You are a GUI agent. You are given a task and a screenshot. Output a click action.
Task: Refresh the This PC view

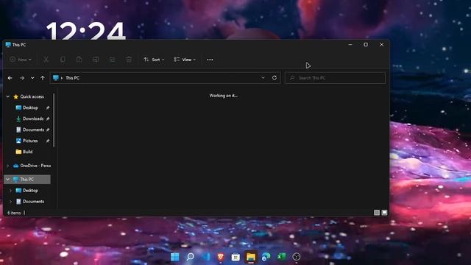point(275,77)
